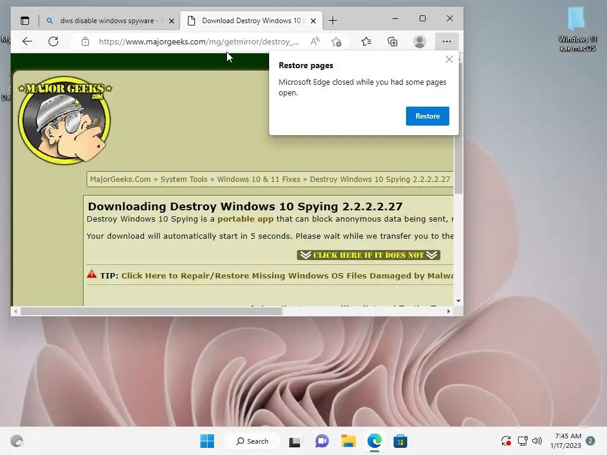This screenshot has height=455, width=607.
Task: Select Windows 11 как macOS desktop folder
Action: (577, 29)
